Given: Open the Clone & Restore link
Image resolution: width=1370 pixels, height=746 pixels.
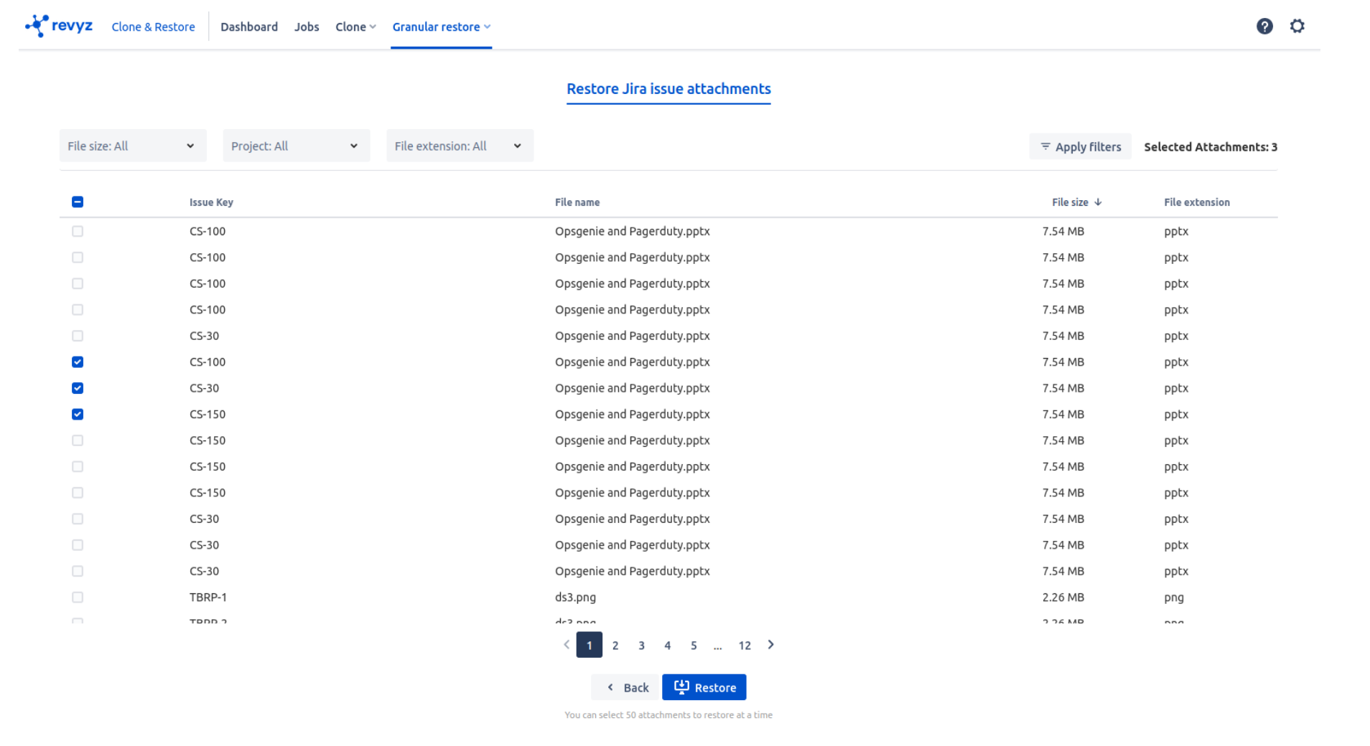Looking at the screenshot, I should [153, 27].
